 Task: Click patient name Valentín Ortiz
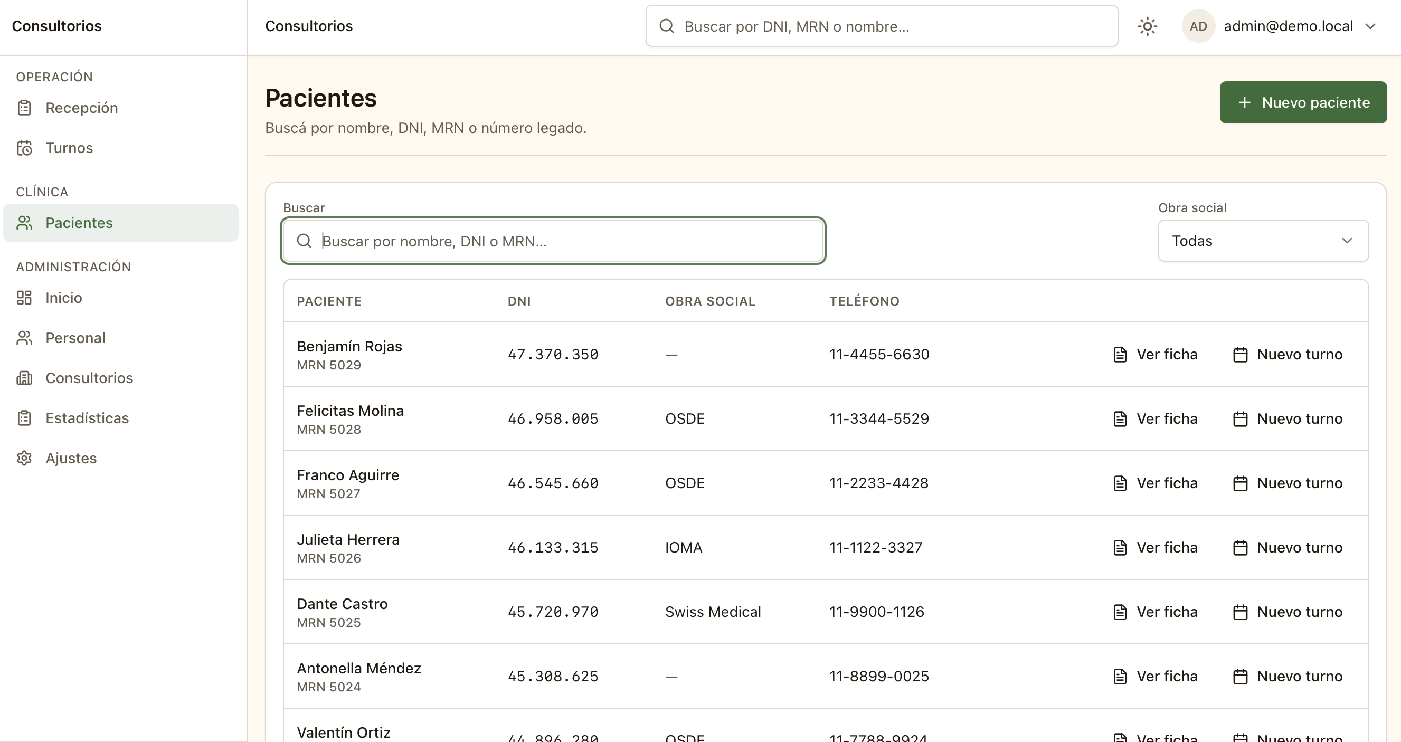pos(344,732)
